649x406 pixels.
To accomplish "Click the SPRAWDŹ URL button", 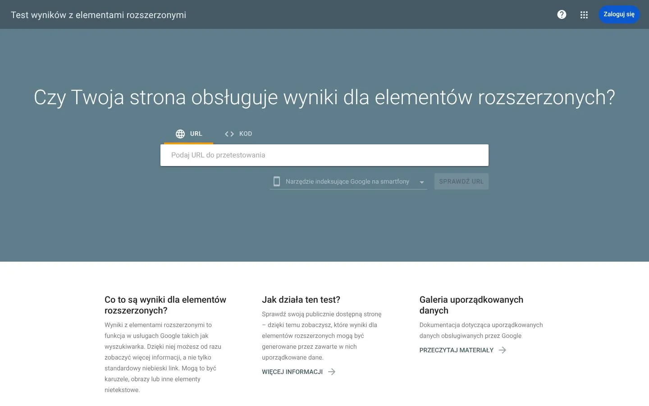I will click(462, 181).
